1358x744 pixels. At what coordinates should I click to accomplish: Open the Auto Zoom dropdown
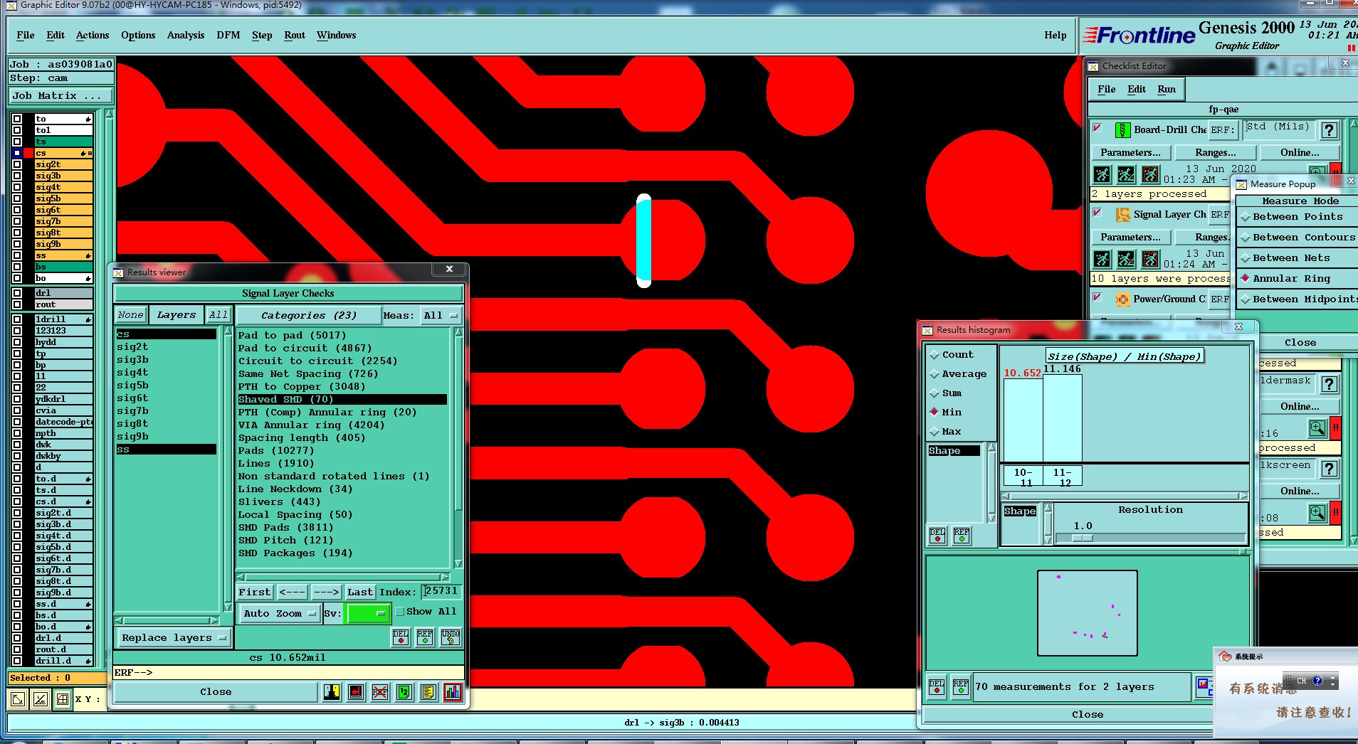279,613
